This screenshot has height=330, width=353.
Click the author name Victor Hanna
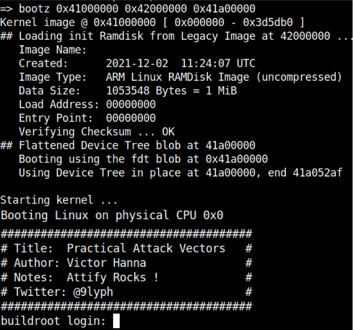(106, 263)
